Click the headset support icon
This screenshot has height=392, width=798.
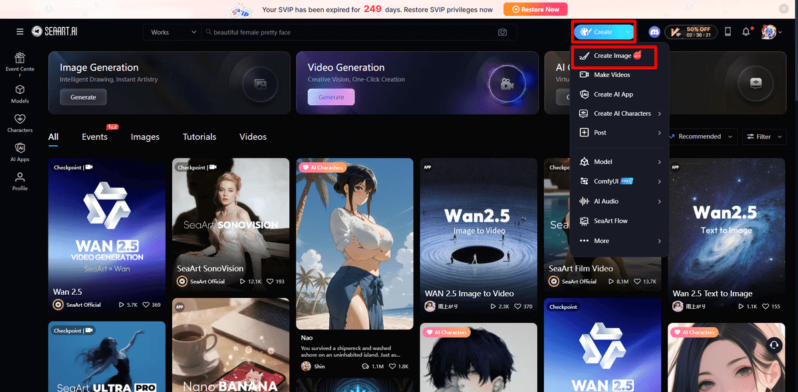click(x=773, y=345)
